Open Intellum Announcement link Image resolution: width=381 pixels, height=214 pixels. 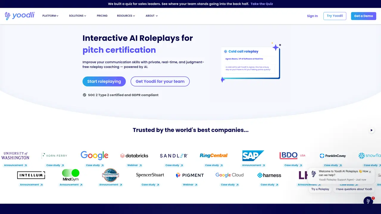pyautogui.click(x=31, y=185)
